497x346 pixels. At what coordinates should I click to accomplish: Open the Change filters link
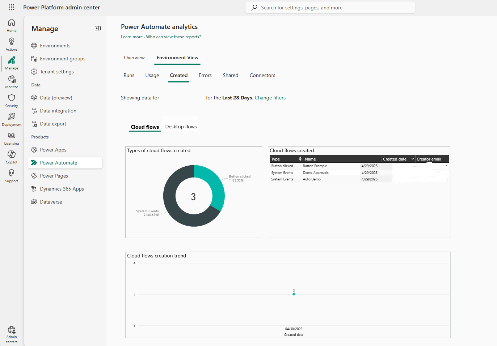point(270,98)
